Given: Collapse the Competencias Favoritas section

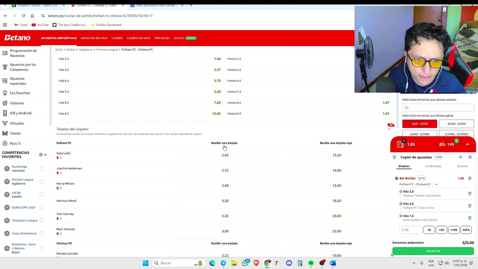Looking at the screenshot, I should 45,155.
